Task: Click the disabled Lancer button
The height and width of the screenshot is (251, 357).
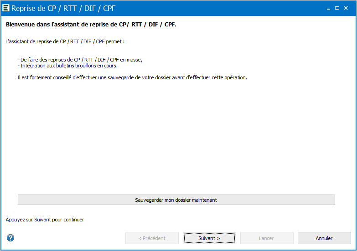Action: [x=267, y=238]
